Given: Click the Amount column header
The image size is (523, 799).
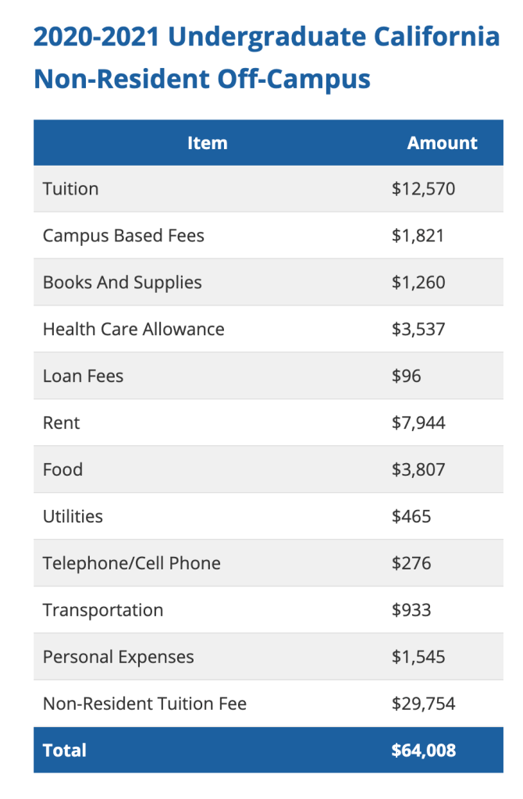Looking at the screenshot, I should (x=442, y=143).
